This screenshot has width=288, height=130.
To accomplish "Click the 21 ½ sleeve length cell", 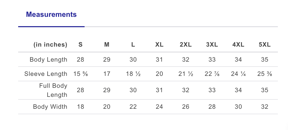I will tap(186, 74).
